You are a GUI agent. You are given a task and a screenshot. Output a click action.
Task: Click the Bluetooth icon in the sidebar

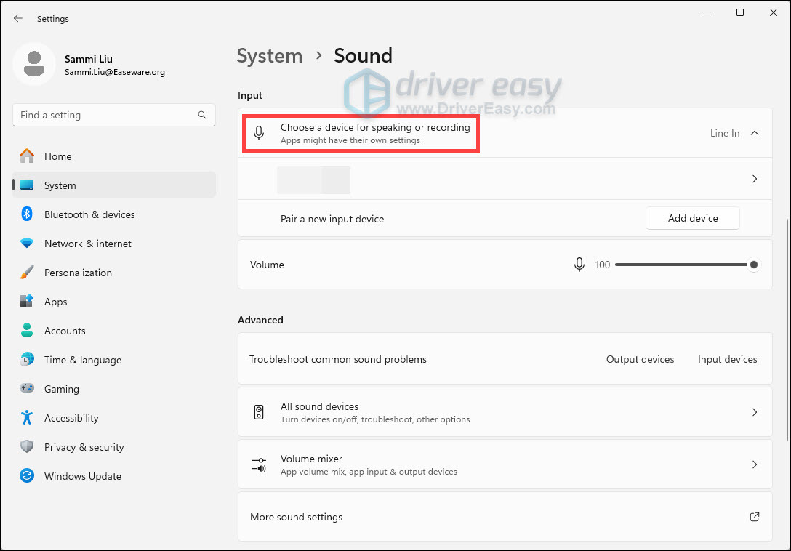[27, 214]
